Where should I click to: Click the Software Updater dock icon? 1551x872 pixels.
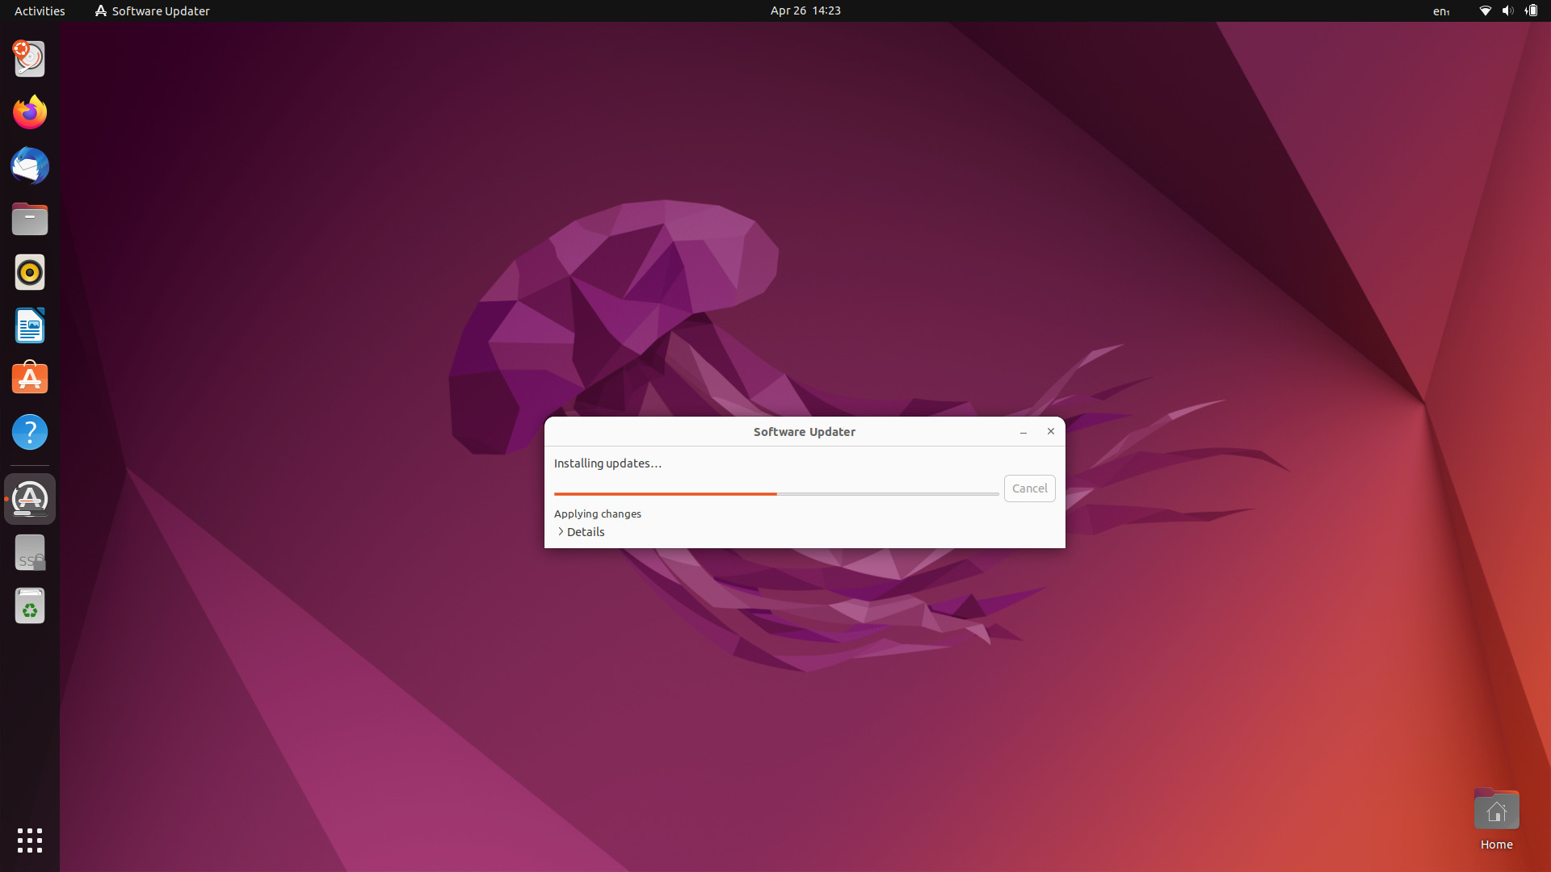(30, 499)
